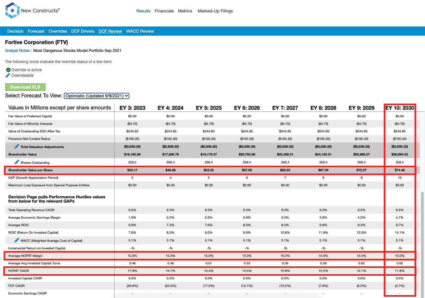Click the NOPAT CAGR row label
425x298 pixels.
click(19, 271)
